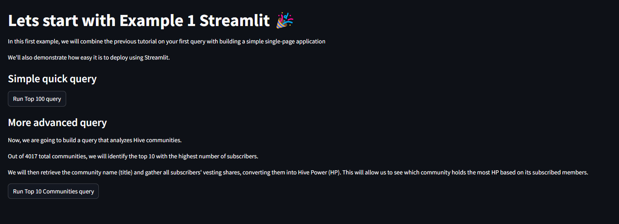Image resolution: width=619 pixels, height=224 pixels.
Task: Select the 'More advanced query' heading
Action: coord(57,122)
